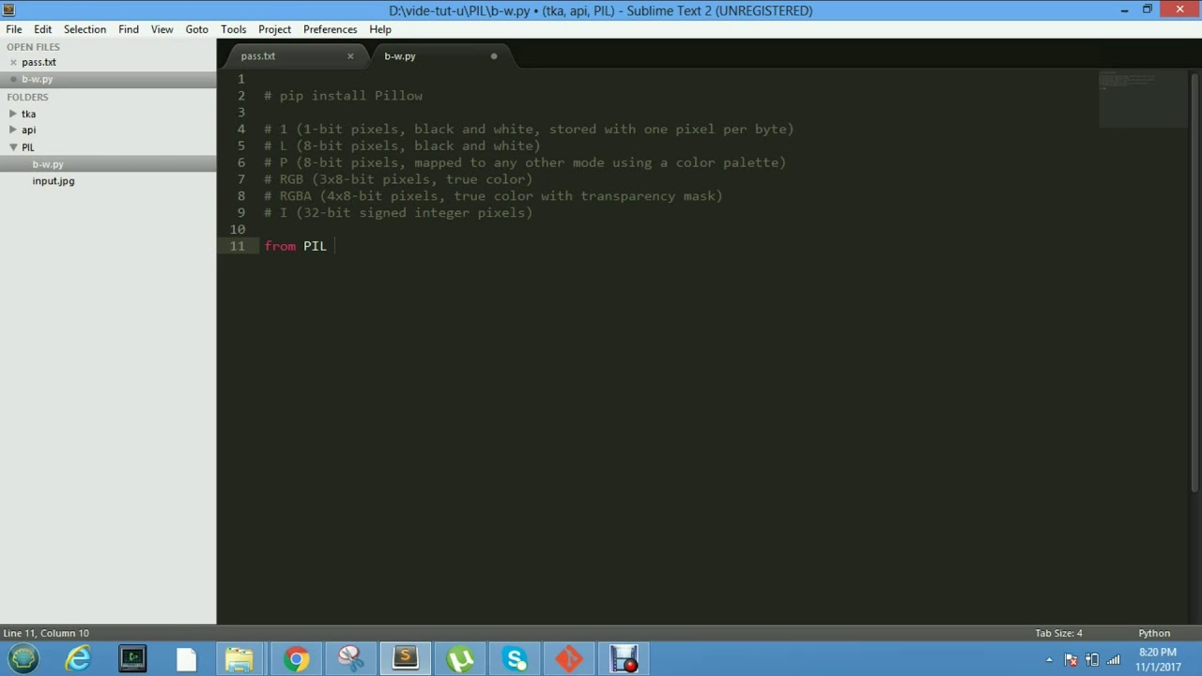Click the '# pip install Pillow' comment line
This screenshot has width=1202, height=676.
click(344, 96)
